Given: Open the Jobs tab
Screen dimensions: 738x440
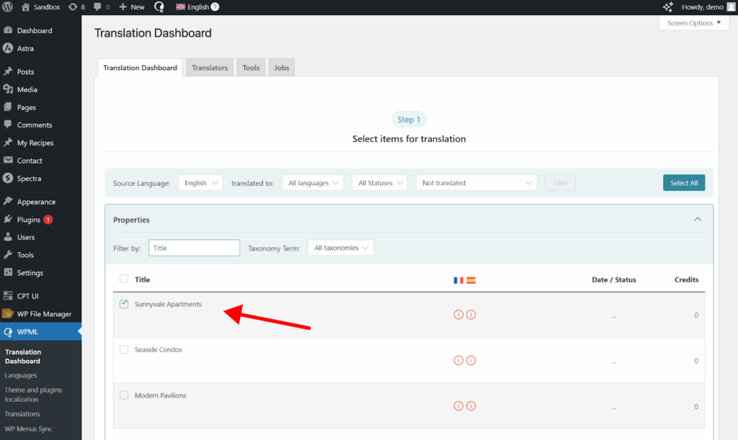Looking at the screenshot, I should point(281,68).
